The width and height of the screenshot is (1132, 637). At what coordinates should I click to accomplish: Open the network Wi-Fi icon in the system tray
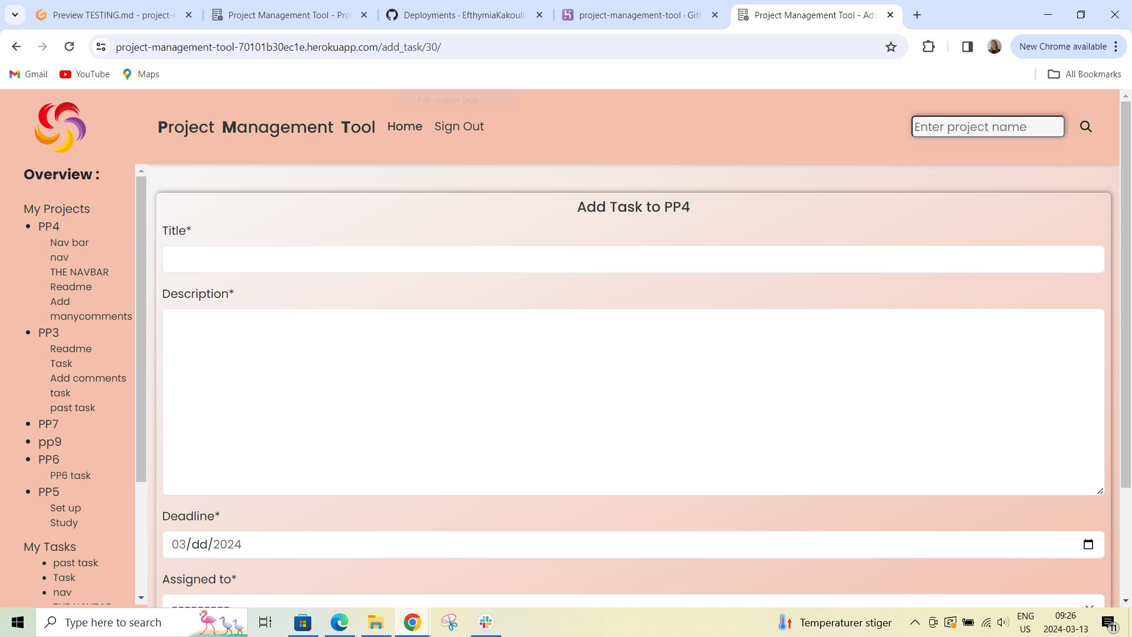[985, 622]
